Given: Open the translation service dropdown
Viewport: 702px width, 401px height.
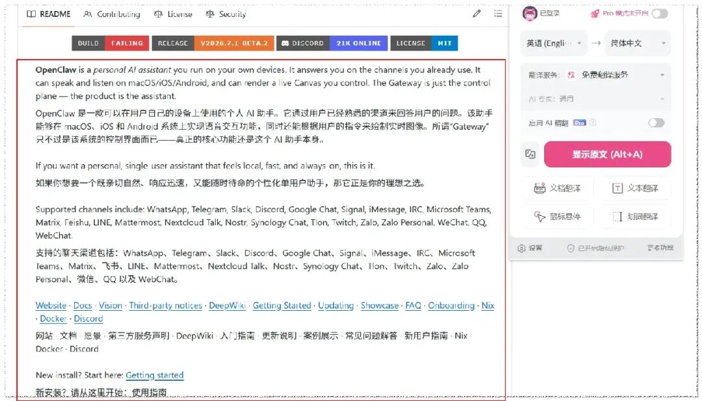Looking at the screenshot, I should click(x=595, y=75).
